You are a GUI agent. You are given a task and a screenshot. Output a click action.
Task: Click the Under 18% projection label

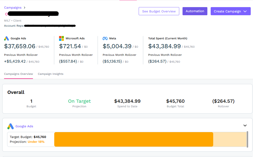36,142
